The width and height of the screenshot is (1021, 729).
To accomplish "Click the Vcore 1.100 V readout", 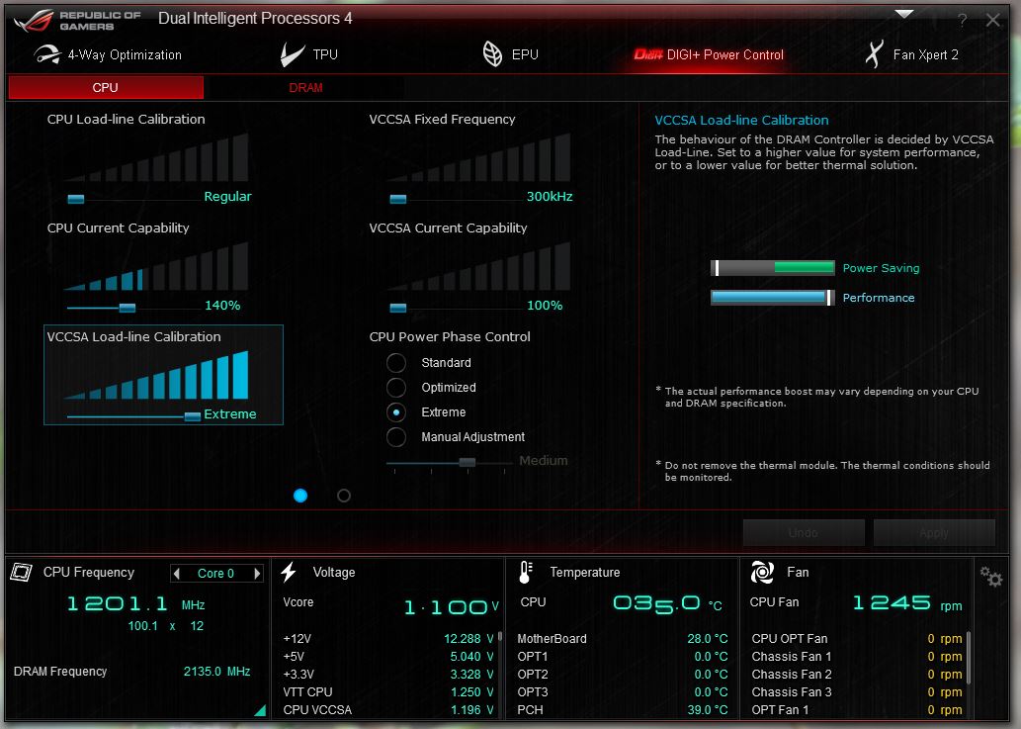I will click(x=452, y=607).
